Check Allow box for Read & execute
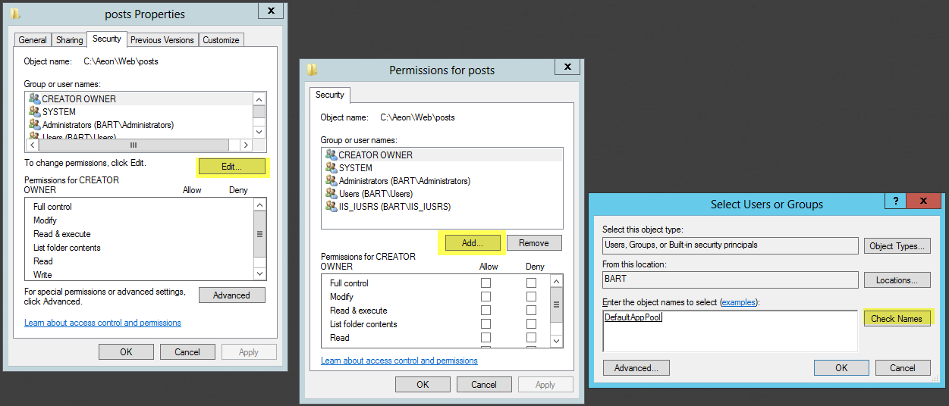 [x=485, y=310]
